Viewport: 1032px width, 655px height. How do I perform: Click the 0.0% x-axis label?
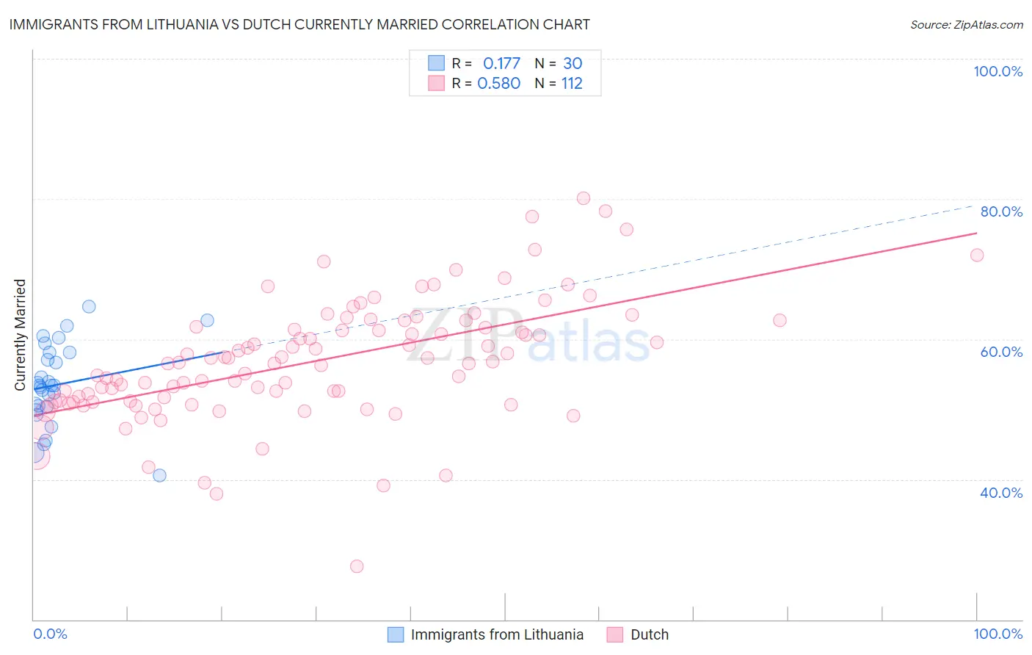click(50, 634)
